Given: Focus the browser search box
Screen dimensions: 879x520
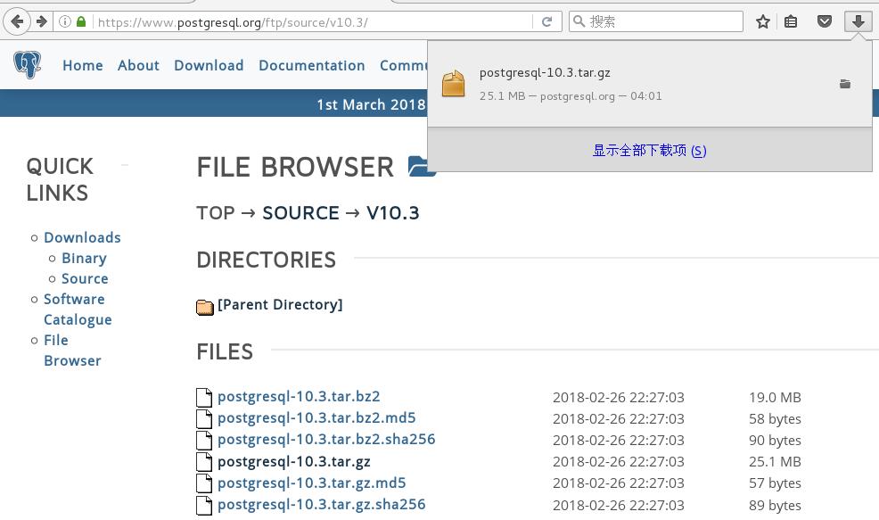Looking at the screenshot, I should pos(656,22).
